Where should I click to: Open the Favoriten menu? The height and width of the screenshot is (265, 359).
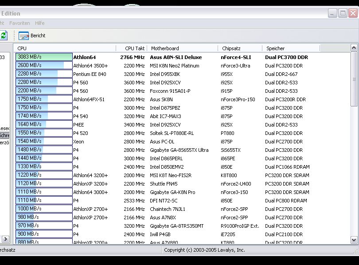pos(20,23)
